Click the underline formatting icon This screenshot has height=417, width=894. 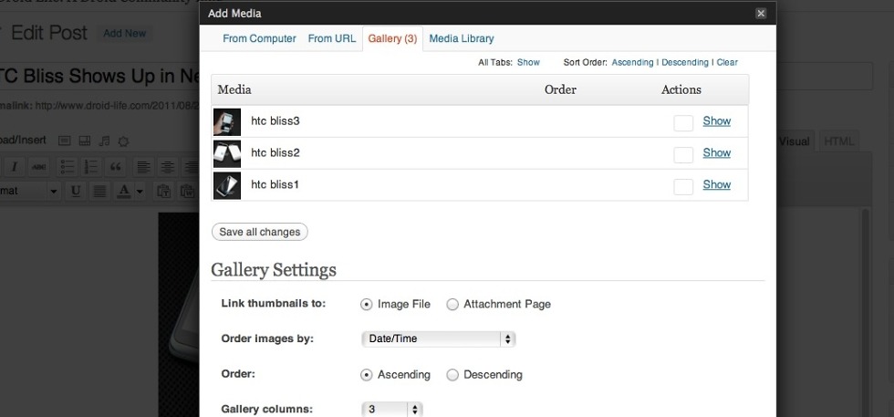point(76,191)
